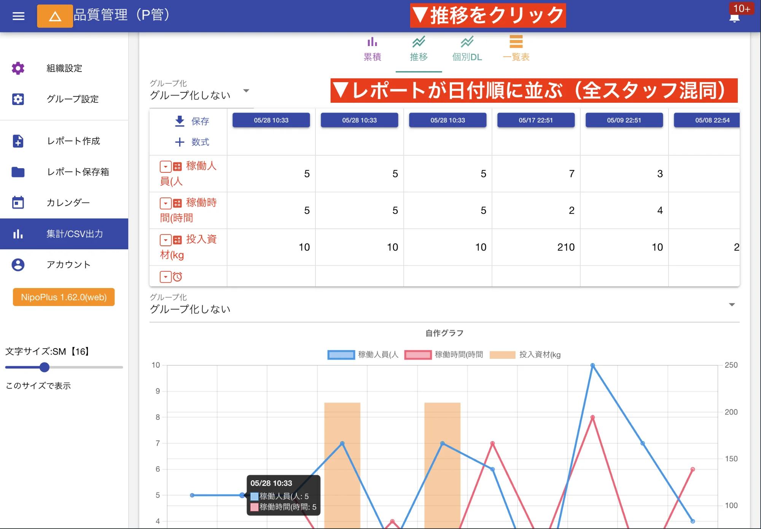Click the highest blue data point on graph
761x529 pixels.
click(592, 365)
